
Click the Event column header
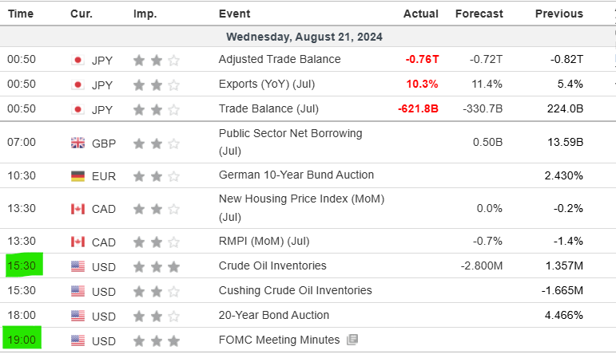(234, 14)
